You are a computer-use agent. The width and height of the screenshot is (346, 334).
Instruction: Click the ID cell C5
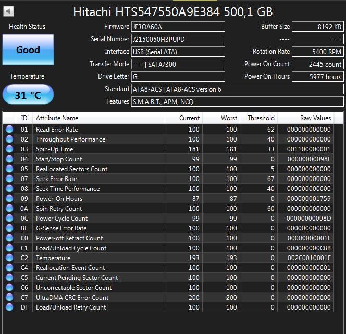pyautogui.click(x=24, y=278)
